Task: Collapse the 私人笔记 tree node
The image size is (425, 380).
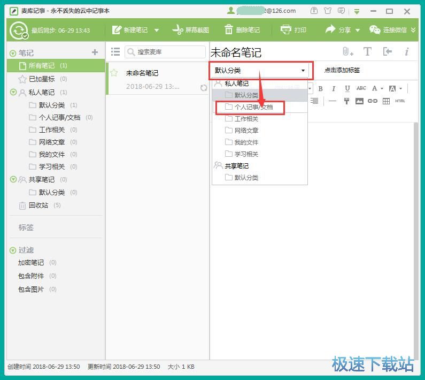Action: tap(13, 92)
